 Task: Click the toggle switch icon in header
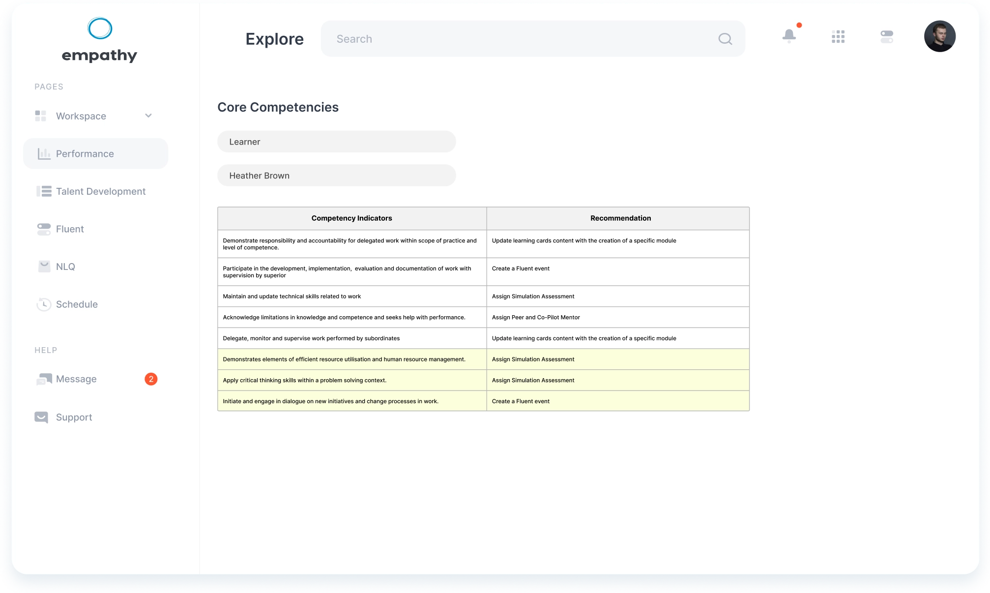click(x=887, y=36)
